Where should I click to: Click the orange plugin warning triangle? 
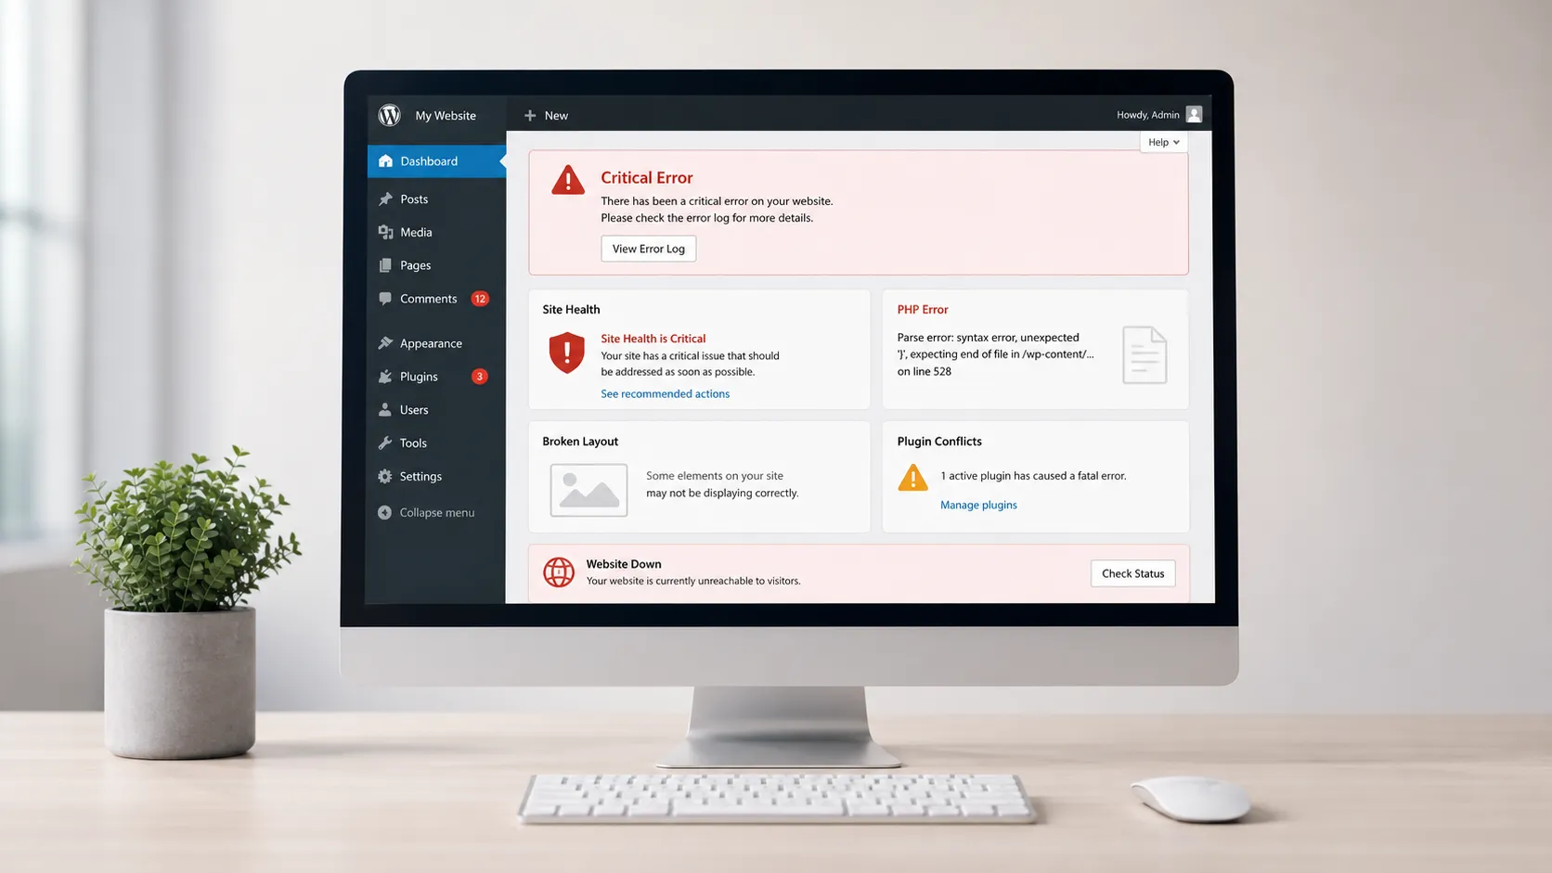point(912,477)
